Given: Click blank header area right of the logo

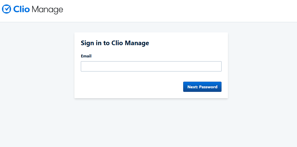Looking at the screenshot, I should click(179, 11).
